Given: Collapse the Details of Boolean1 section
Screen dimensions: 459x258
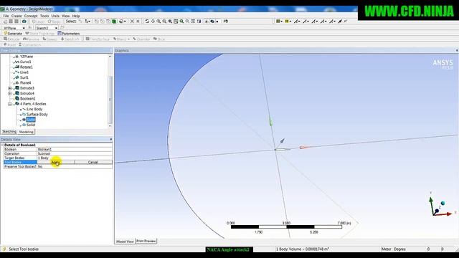Looking at the screenshot, I should coord(2,145).
